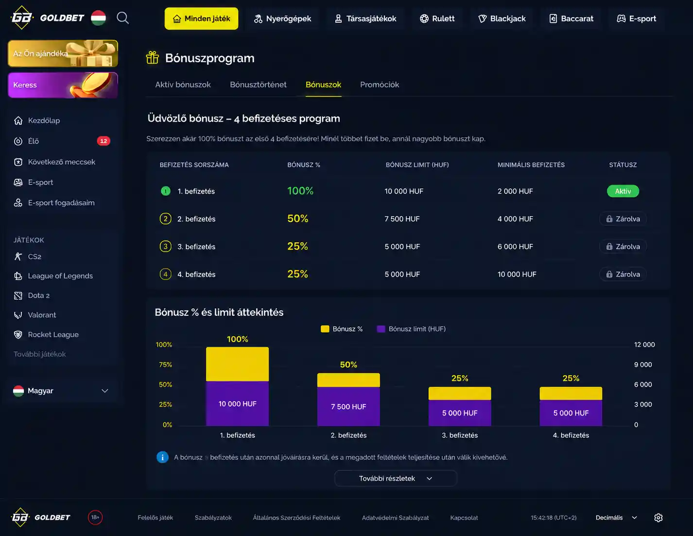Switch to the Bónusztörténet tab
Image resolution: width=693 pixels, height=536 pixels.
[x=258, y=85]
